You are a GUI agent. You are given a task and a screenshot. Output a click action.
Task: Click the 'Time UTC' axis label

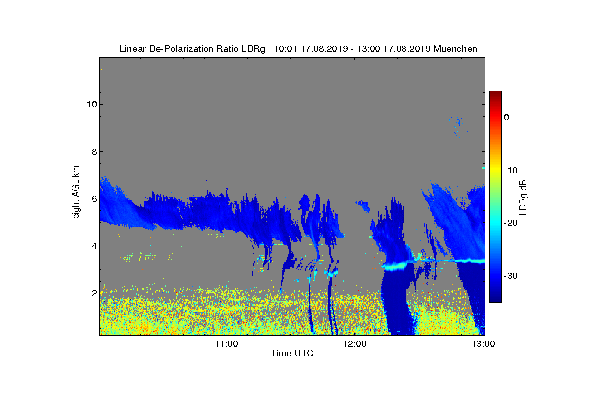(292, 353)
